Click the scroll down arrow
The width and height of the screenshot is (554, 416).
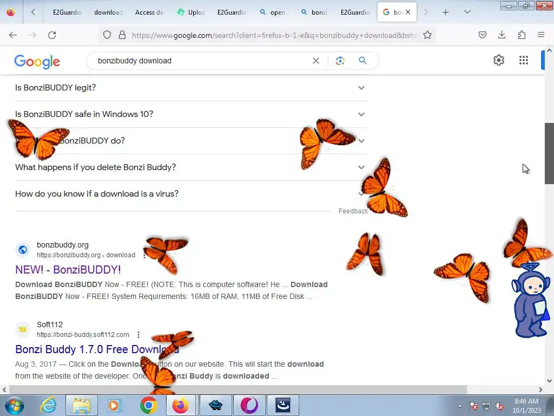click(x=549, y=381)
